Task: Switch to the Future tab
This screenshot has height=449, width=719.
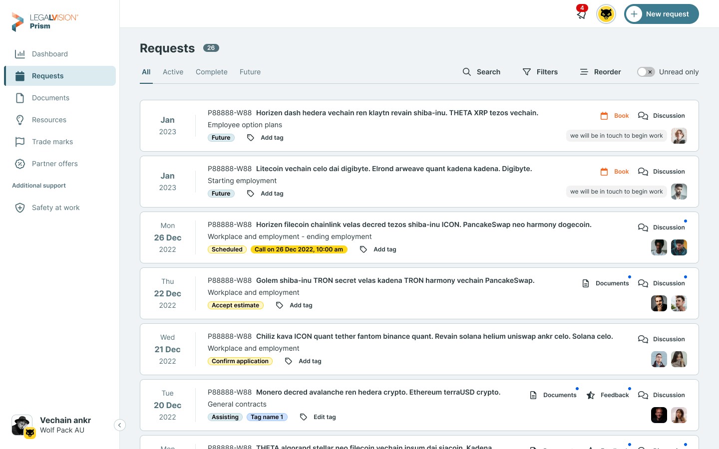Action: click(250, 72)
